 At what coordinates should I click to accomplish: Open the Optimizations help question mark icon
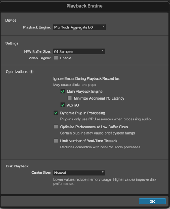31,72
